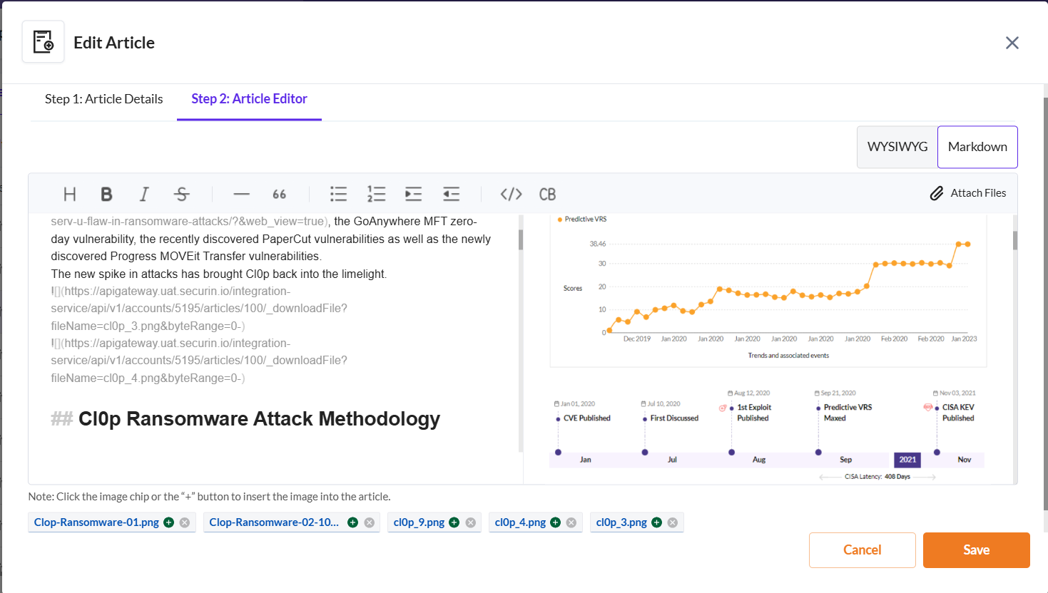Insert inline code with angle-bracket icon
This screenshot has height=593, width=1048.
click(512, 194)
